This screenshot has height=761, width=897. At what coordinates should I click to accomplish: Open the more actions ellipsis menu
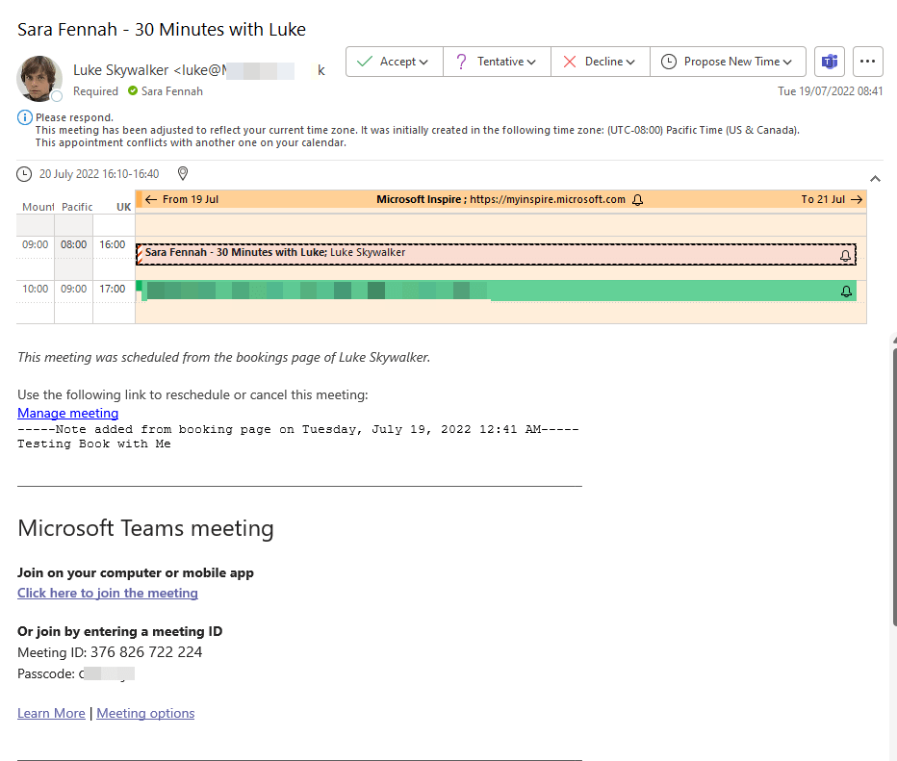[868, 62]
